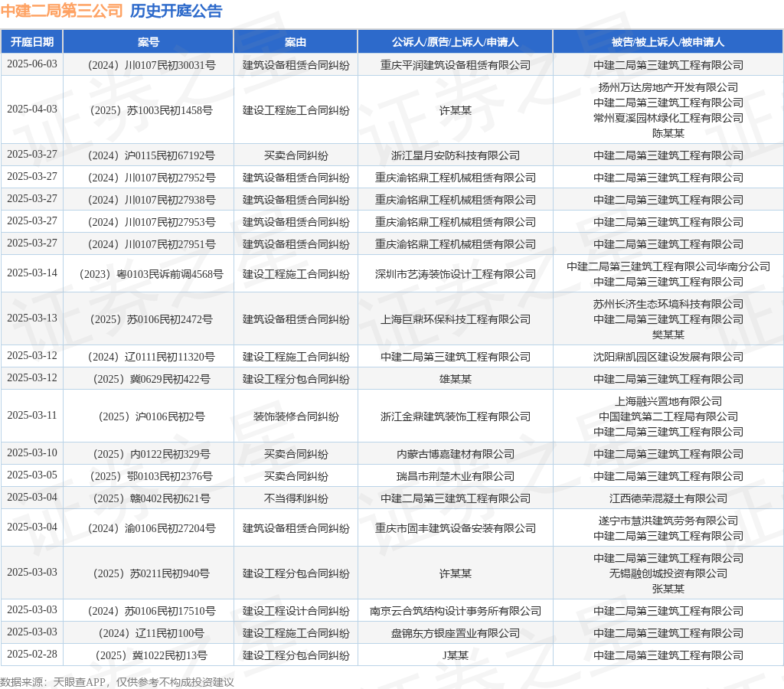Click plaintiff 重庆平润建筑设备租赁有限公司
The height and width of the screenshot is (689, 784).
point(455,65)
